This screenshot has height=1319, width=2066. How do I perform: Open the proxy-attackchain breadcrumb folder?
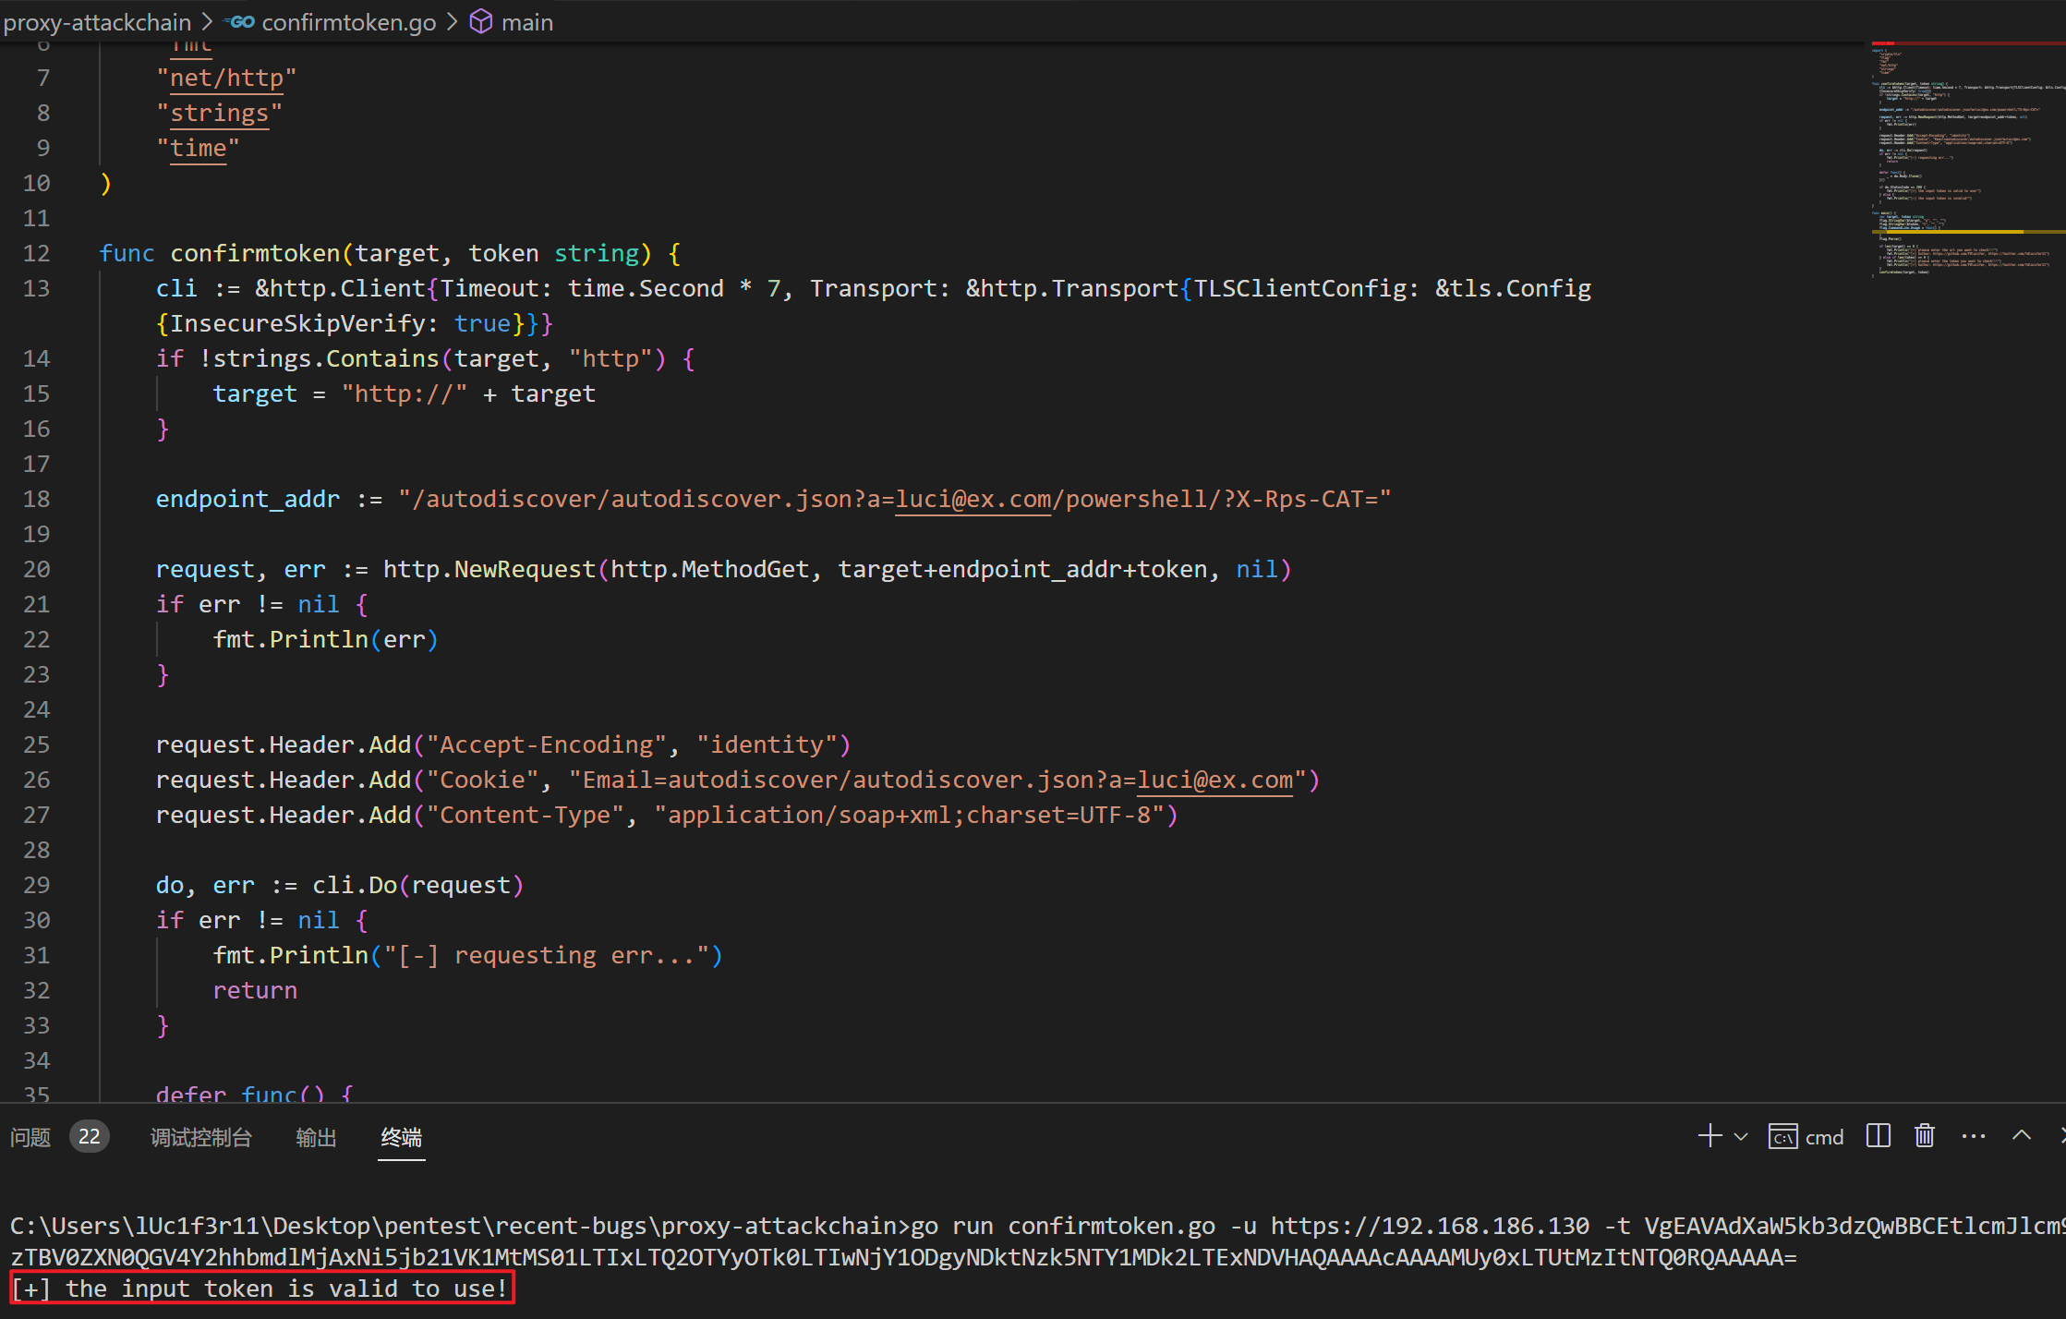click(97, 22)
